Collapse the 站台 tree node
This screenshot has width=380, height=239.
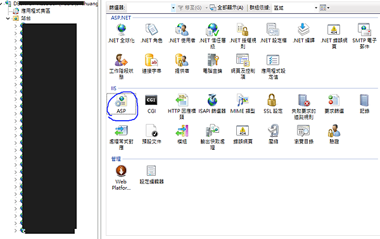(8, 18)
